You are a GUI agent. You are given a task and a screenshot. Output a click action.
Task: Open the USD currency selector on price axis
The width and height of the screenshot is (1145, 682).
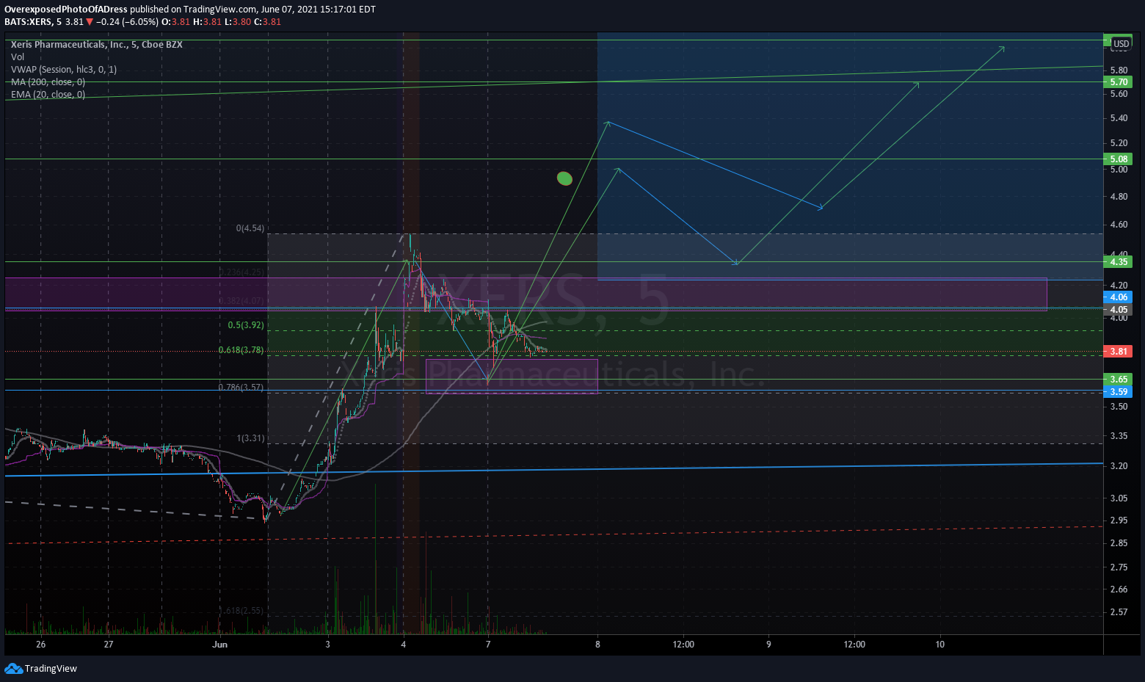[1121, 44]
